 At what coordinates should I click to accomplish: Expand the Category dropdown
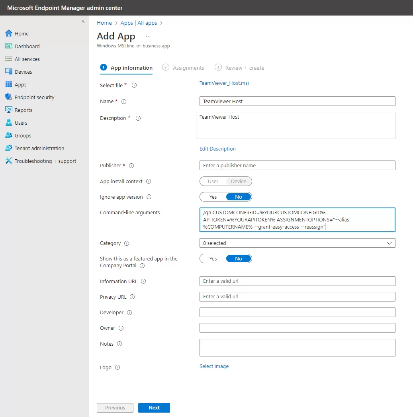point(297,243)
